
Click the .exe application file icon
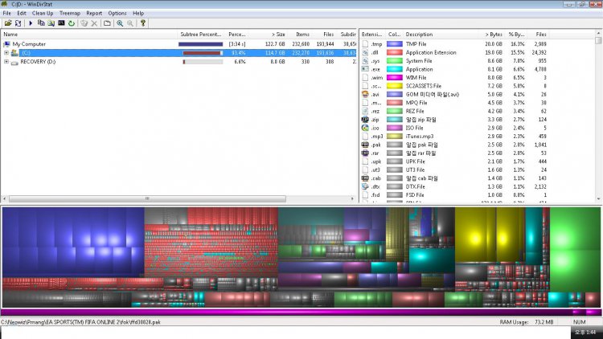(x=365, y=69)
